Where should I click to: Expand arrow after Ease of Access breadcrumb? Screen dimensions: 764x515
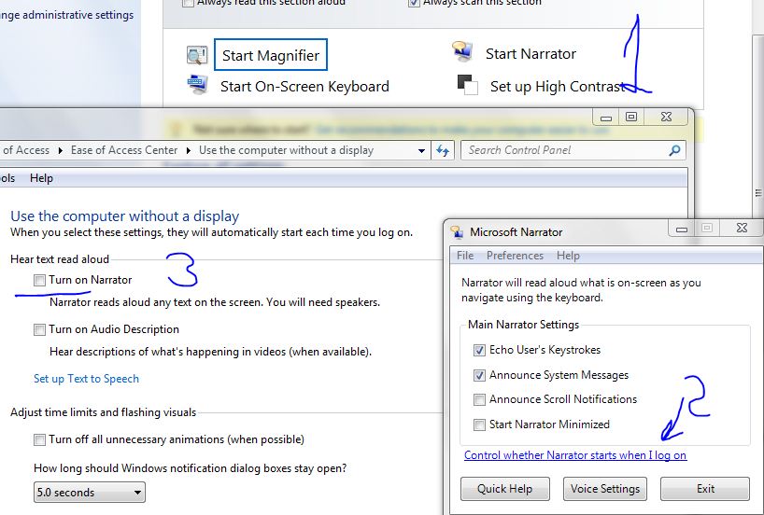61,150
